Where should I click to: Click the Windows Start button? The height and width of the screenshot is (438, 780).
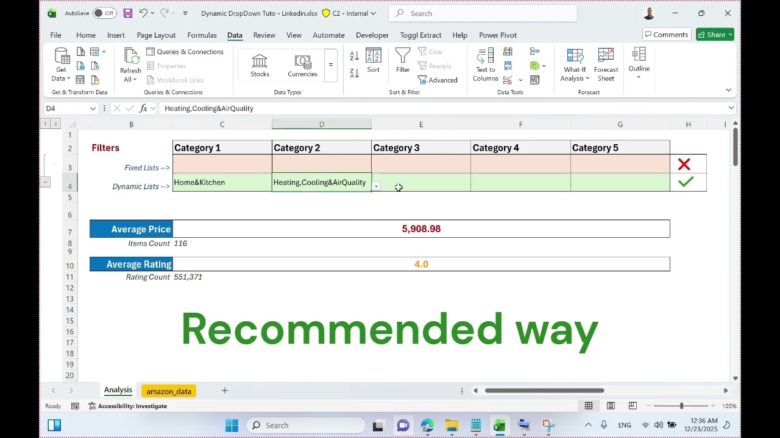tap(232, 425)
